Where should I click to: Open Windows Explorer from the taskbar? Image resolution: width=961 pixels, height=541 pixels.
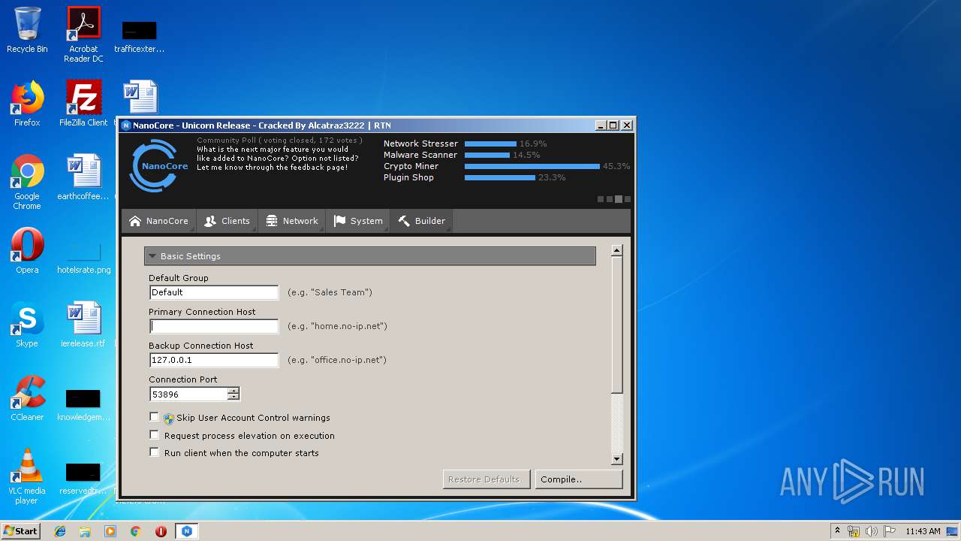click(x=85, y=531)
